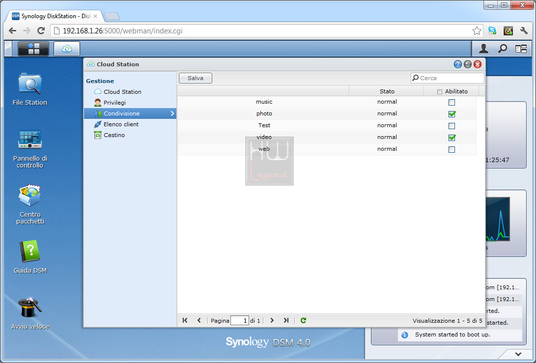Disable video share checkbox
The image size is (536, 363).
click(x=451, y=138)
